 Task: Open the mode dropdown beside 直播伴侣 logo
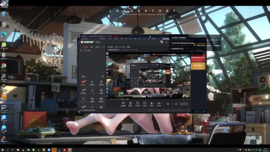click(x=98, y=42)
